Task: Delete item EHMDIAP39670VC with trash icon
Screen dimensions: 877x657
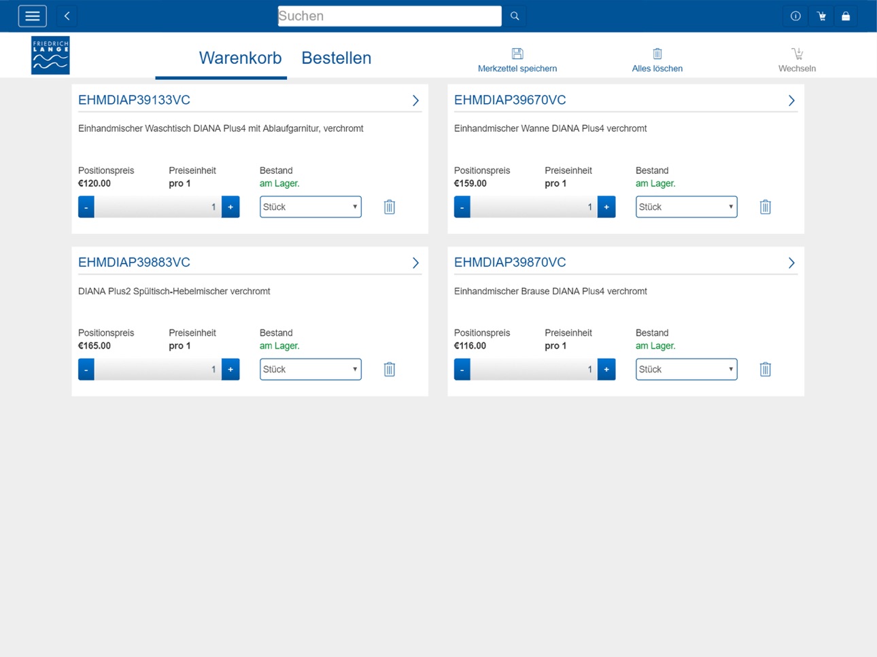Action: pyautogui.click(x=766, y=207)
